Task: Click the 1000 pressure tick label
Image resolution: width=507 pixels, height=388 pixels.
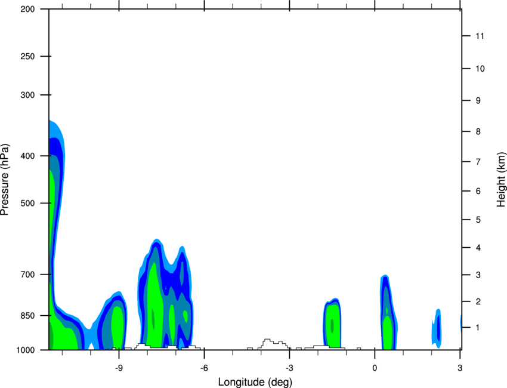Action: click(x=25, y=350)
